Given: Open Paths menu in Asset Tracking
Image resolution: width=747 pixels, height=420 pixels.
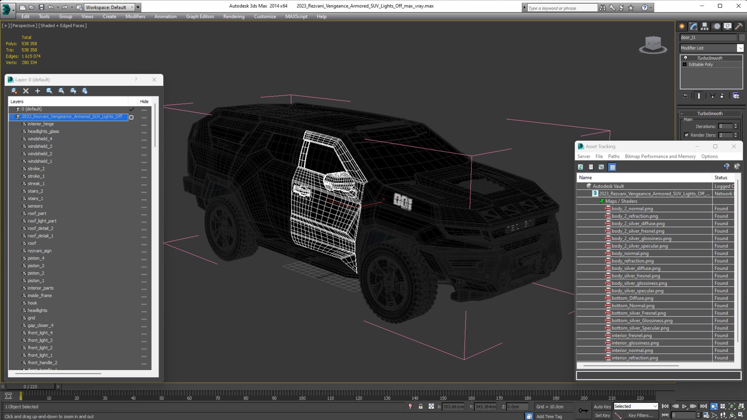Looking at the screenshot, I should tap(614, 156).
